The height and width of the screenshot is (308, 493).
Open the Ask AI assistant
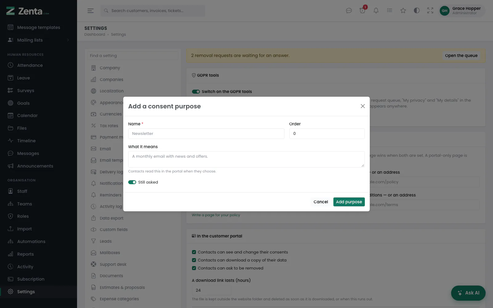(x=468, y=293)
